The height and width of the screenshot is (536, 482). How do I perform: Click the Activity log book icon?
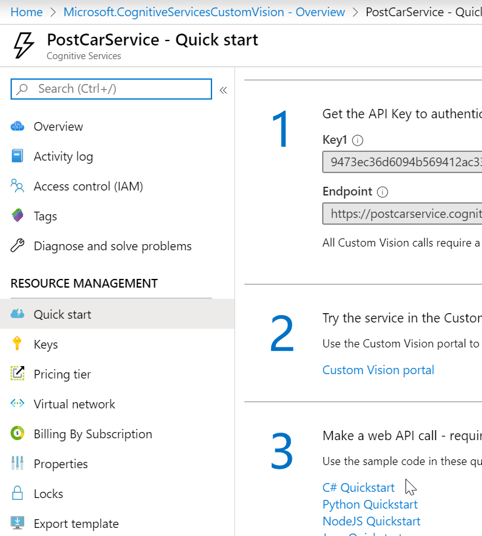tap(17, 156)
